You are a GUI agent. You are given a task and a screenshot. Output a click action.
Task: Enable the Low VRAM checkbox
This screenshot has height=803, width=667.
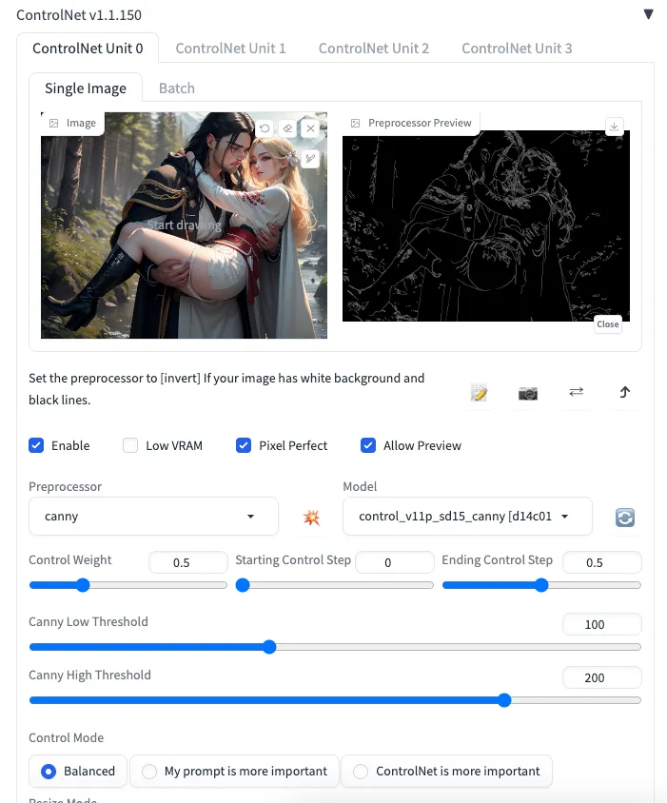(x=130, y=445)
